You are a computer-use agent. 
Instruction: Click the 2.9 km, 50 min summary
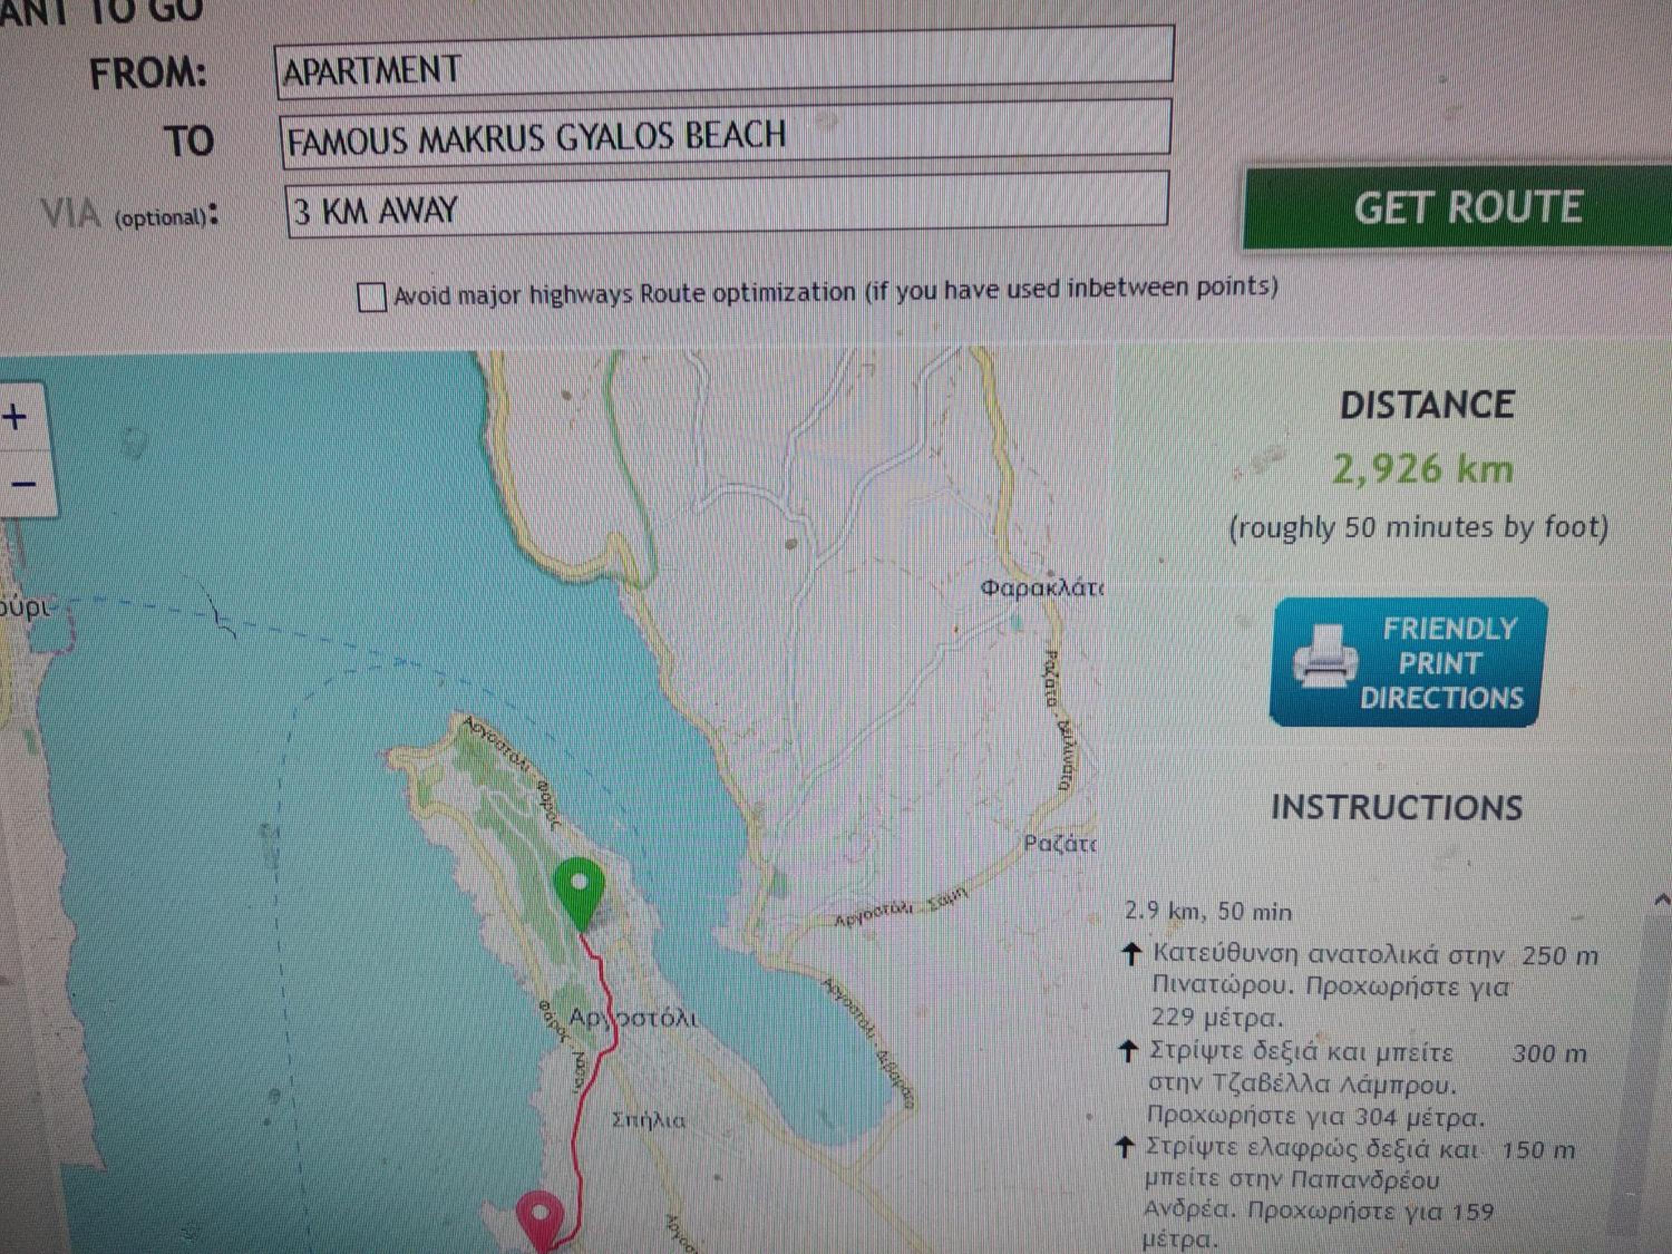[1208, 912]
